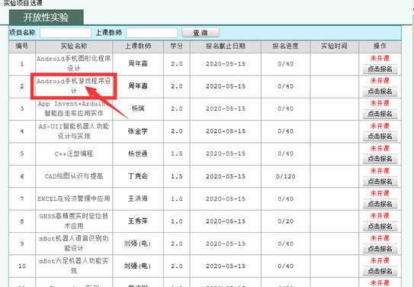Select experiment name Android手机游戏程序设计
The image size is (414, 287).
74,86
